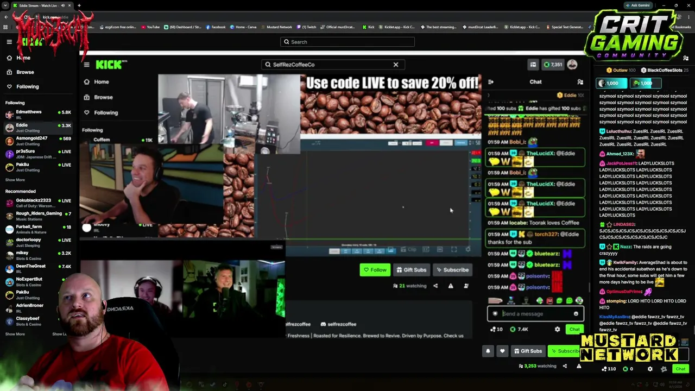This screenshot has height=391, width=695.
Task: Open the Facebook bookmark
Action: point(216,27)
